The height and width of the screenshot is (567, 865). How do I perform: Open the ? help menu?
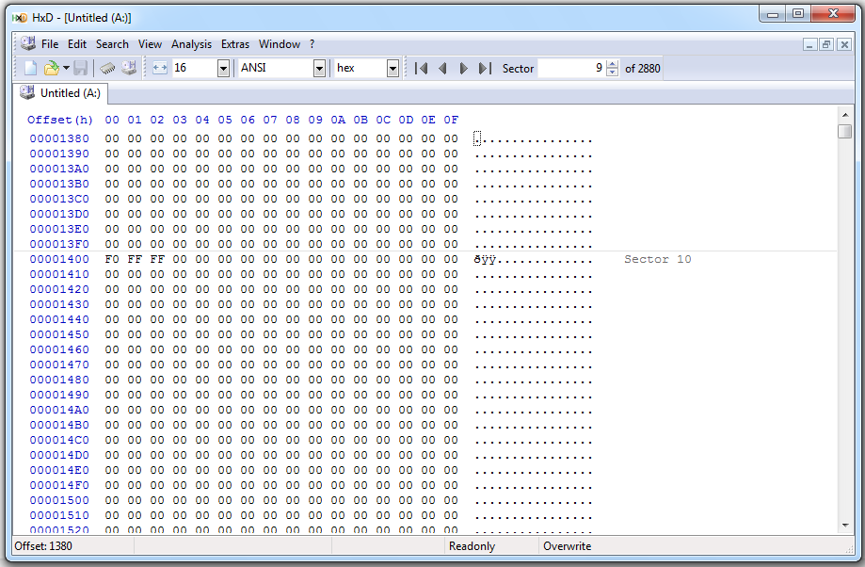(x=312, y=44)
